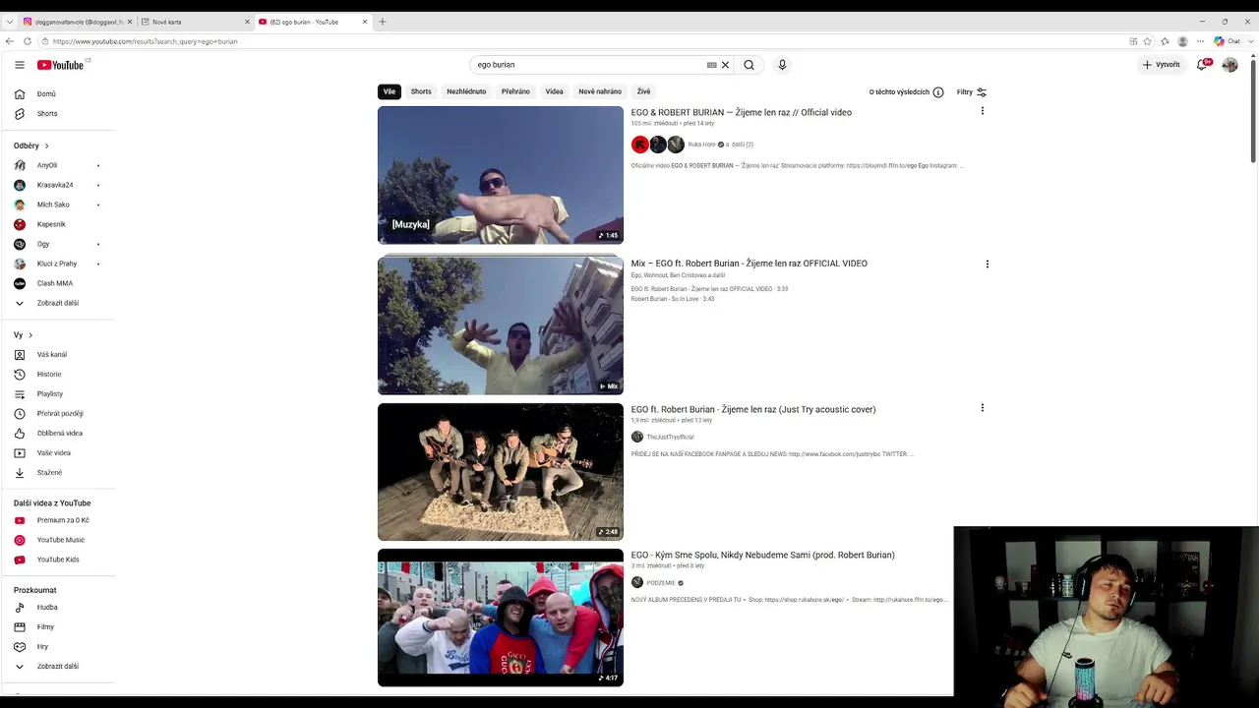Viewport: 1259px width, 708px height.
Task: Select the Nově nahráno filter chip
Action: click(x=600, y=91)
